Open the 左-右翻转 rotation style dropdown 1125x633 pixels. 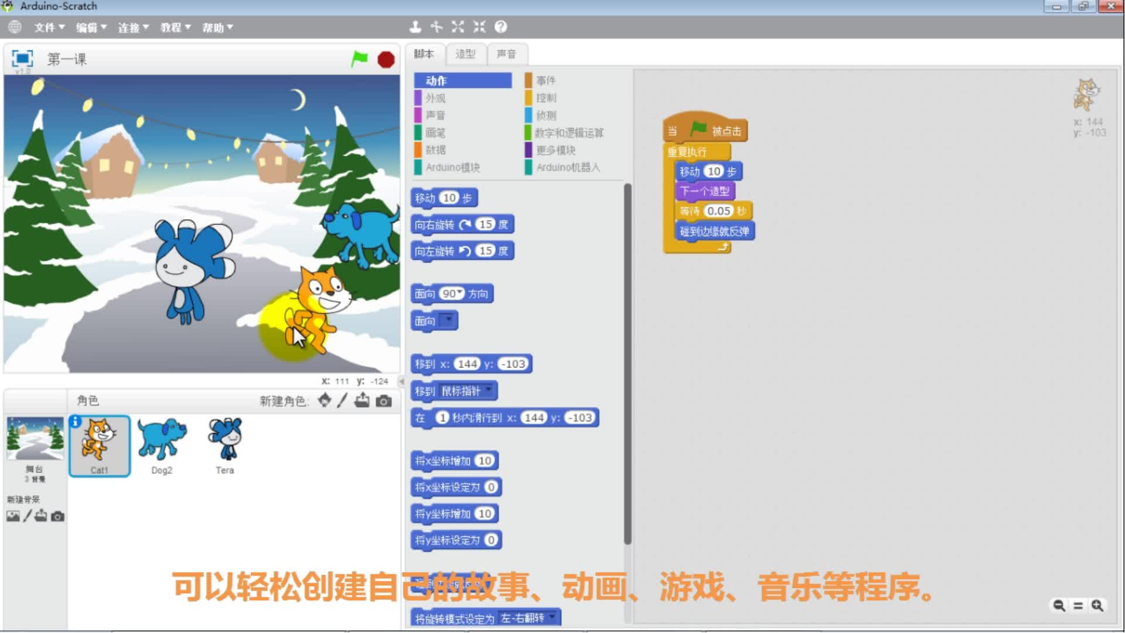pos(551,617)
